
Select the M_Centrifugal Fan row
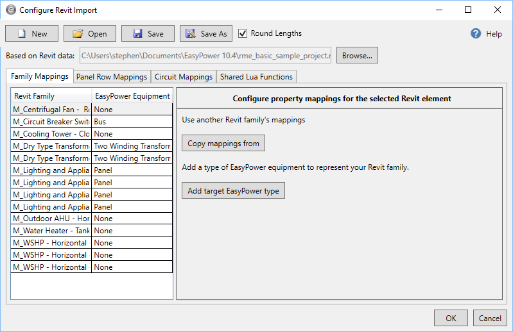coord(51,110)
